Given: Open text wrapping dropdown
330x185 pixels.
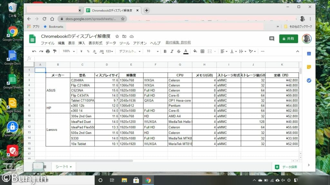Looking at the screenshot, I should tap(243, 51).
